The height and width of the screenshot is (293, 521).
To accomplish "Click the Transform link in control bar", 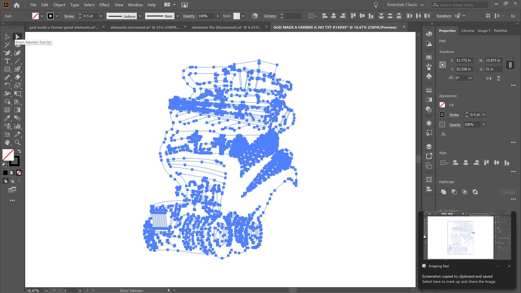I will point(444,16).
